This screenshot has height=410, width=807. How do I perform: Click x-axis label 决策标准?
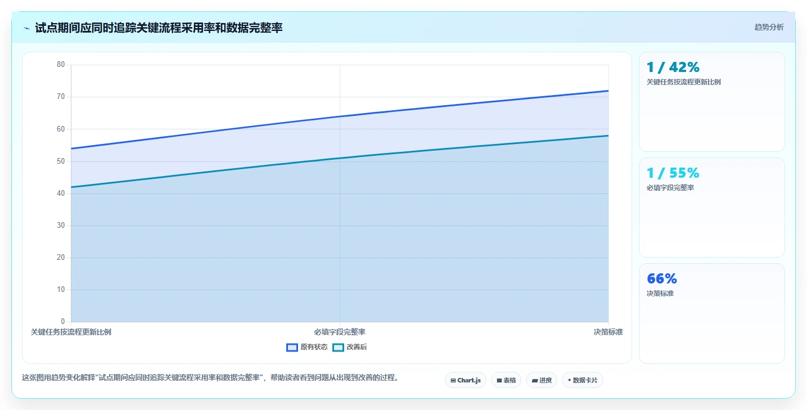click(x=608, y=332)
